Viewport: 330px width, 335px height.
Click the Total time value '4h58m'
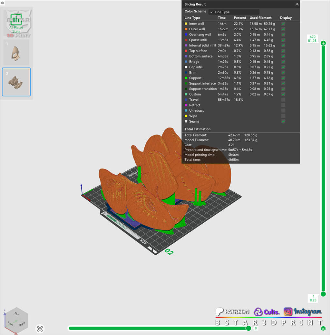233,160
